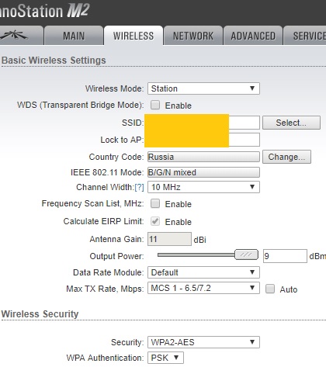Click the SSID Select... button
Image resolution: width=326 pixels, height=367 pixels.
[291, 123]
